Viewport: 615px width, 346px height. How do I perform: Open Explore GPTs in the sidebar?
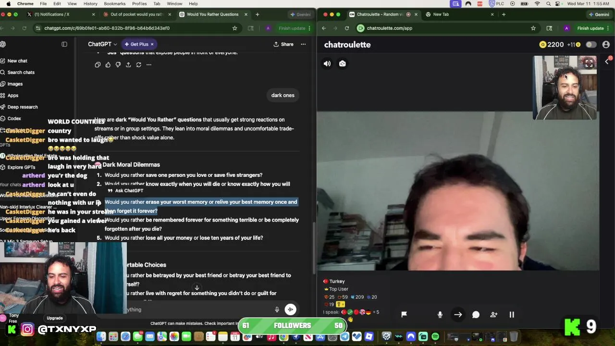coord(21,167)
